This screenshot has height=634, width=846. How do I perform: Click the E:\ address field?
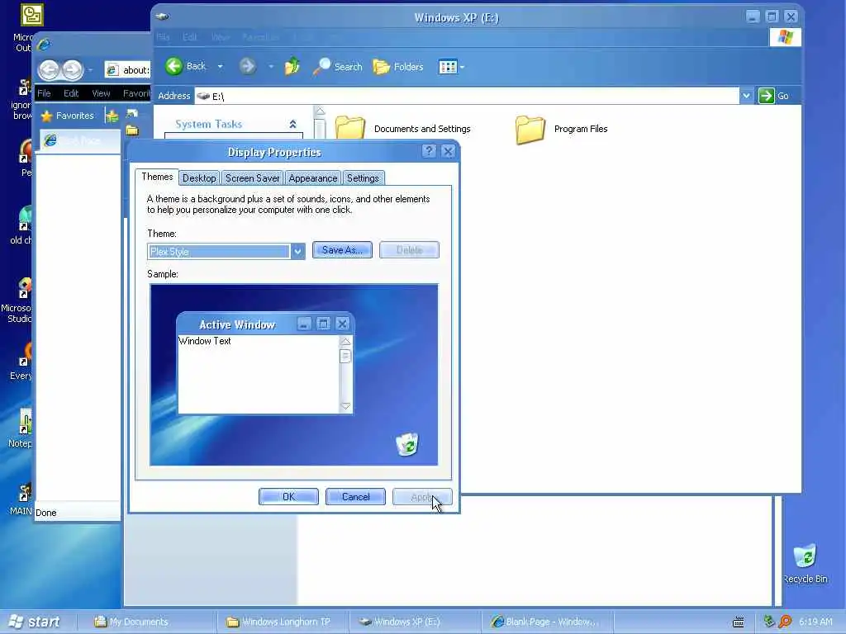tap(467, 96)
